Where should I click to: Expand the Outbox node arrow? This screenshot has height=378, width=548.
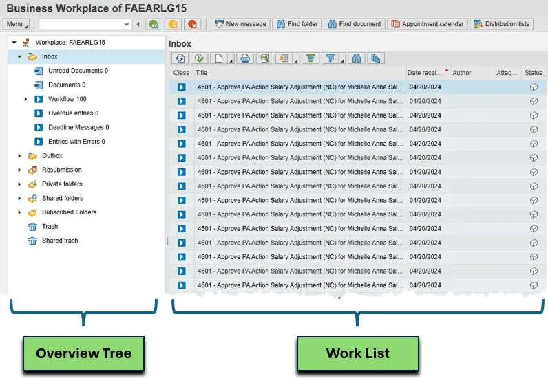pos(19,156)
